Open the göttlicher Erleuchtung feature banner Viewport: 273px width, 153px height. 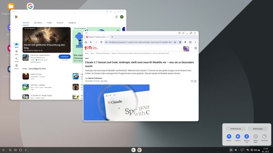[46, 40]
